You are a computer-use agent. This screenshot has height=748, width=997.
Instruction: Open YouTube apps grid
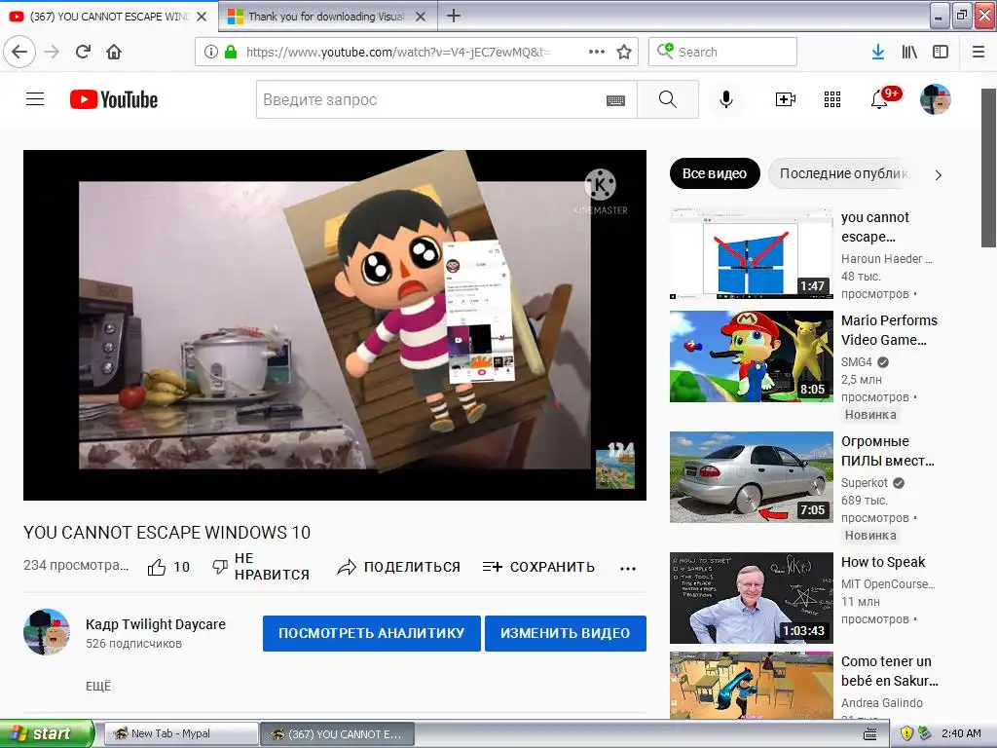point(832,99)
